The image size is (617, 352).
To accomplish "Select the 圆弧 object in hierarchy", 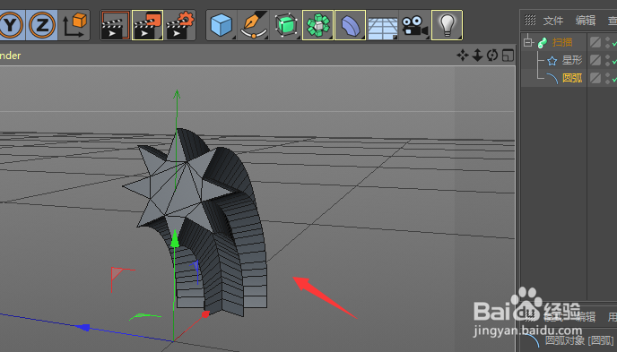I will (x=572, y=78).
